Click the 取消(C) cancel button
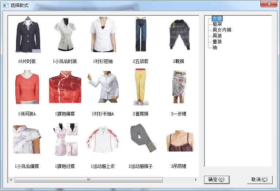 (260, 179)
